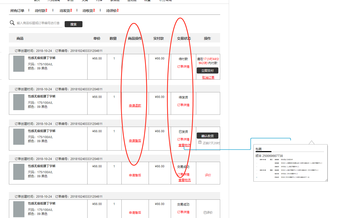
Task: Click the calendar icon beside 还剩7天20时
Action: point(200,142)
